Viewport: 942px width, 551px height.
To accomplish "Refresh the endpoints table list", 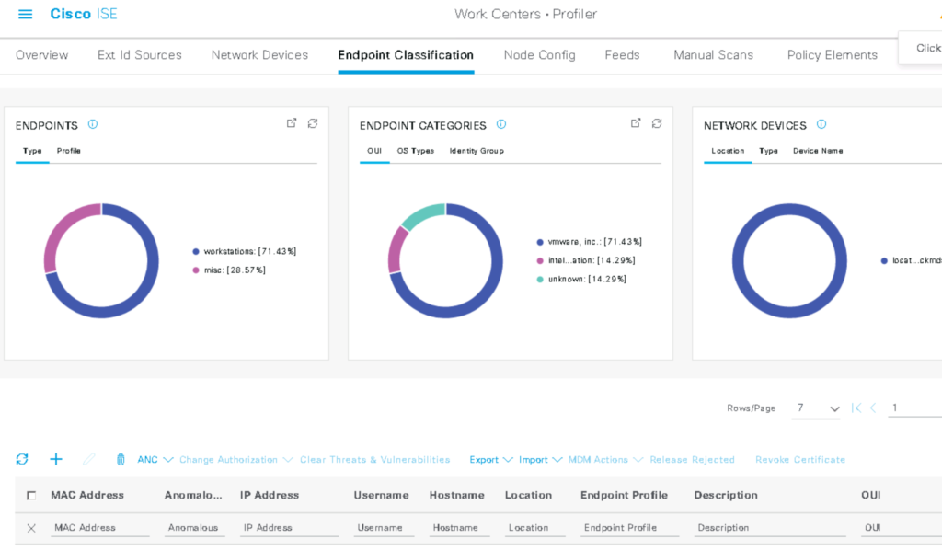I will coord(22,459).
